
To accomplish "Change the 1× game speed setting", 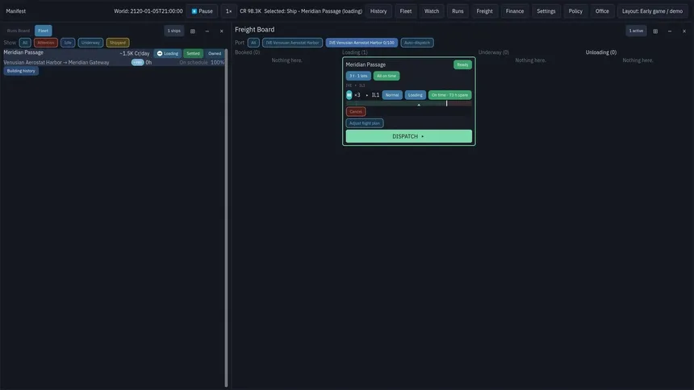I will click(x=228, y=11).
